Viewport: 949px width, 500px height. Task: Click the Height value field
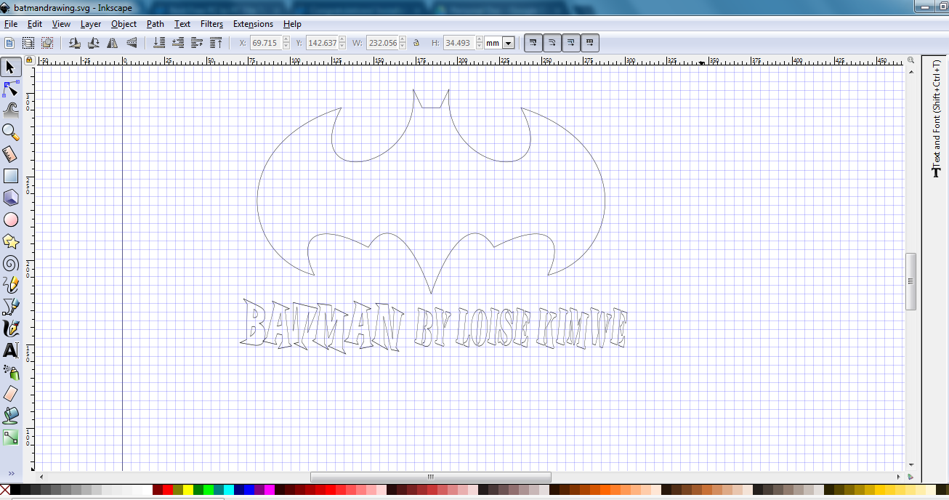tap(459, 43)
